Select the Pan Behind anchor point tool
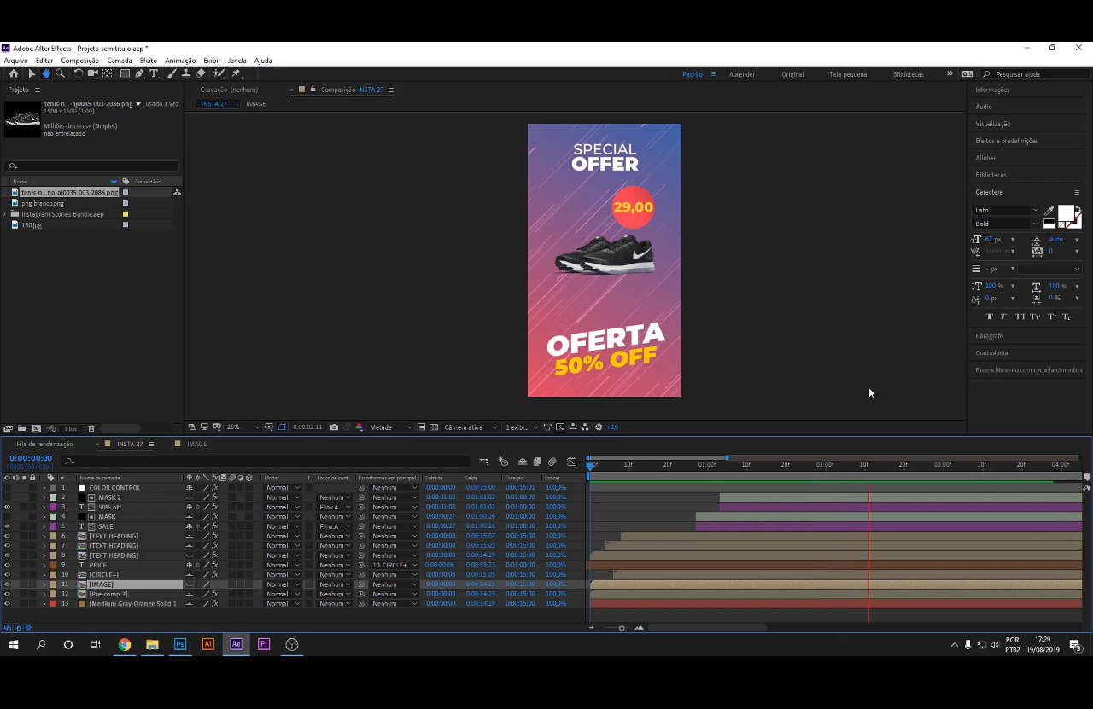This screenshot has width=1093, height=709. coord(108,73)
